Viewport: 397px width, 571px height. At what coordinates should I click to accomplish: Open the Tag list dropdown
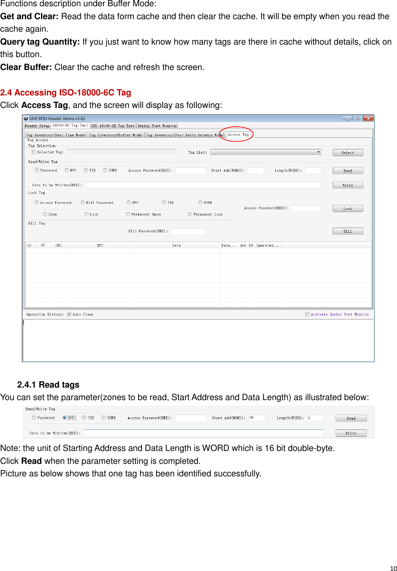pos(318,152)
